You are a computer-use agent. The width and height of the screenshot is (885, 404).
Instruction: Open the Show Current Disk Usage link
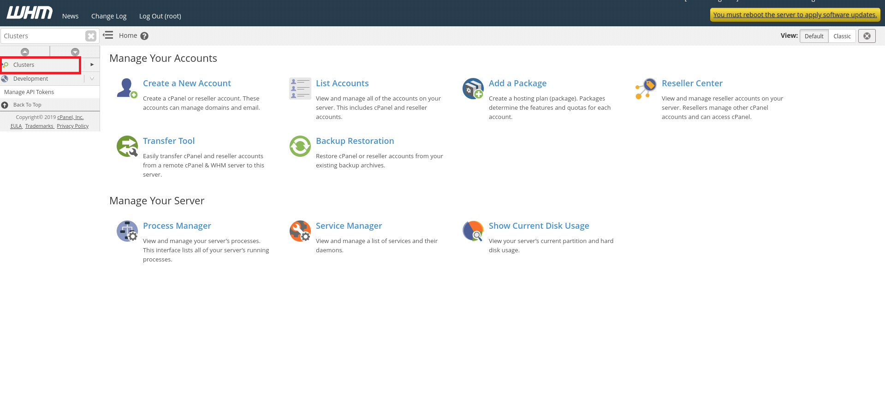coord(539,226)
